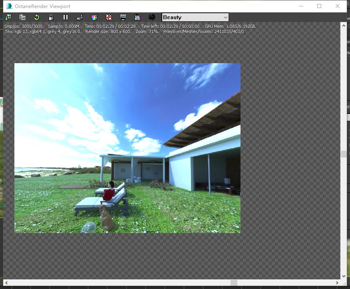Image resolution: width=350 pixels, height=289 pixels.
Task: Click the horizontal scrollbar thumb
Action: [x=234, y=283]
